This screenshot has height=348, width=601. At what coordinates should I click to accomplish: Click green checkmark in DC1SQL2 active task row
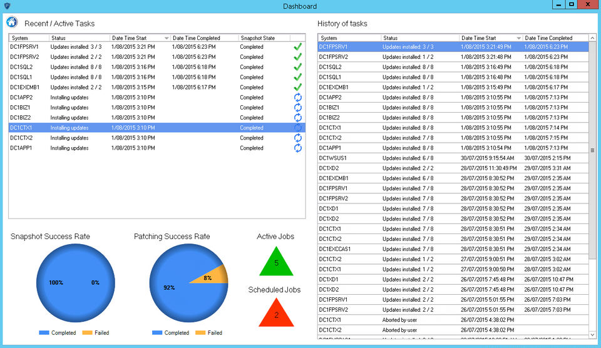(297, 67)
